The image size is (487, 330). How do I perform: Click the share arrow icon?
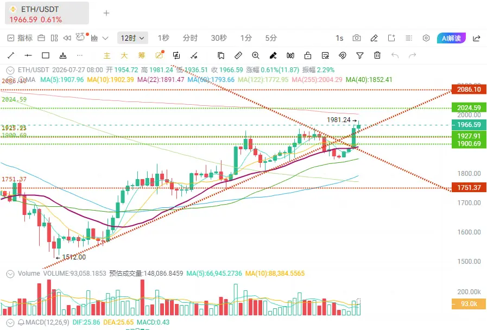pyautogui.click(x=477, y=38)
